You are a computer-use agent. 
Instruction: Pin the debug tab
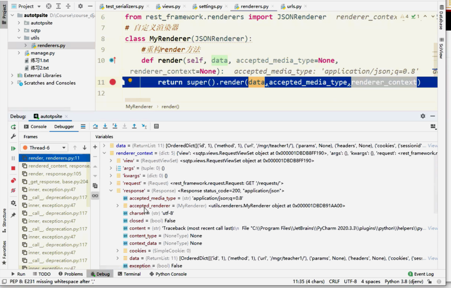[x=13, y=215]
